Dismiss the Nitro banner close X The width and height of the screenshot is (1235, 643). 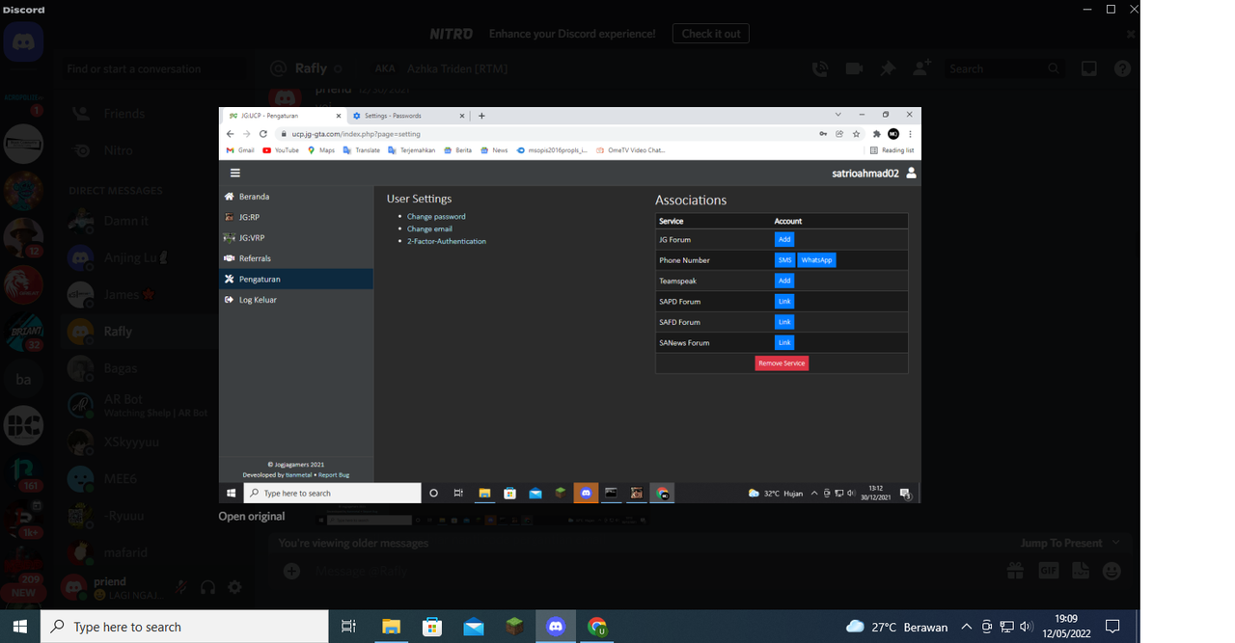(1130, 34)
